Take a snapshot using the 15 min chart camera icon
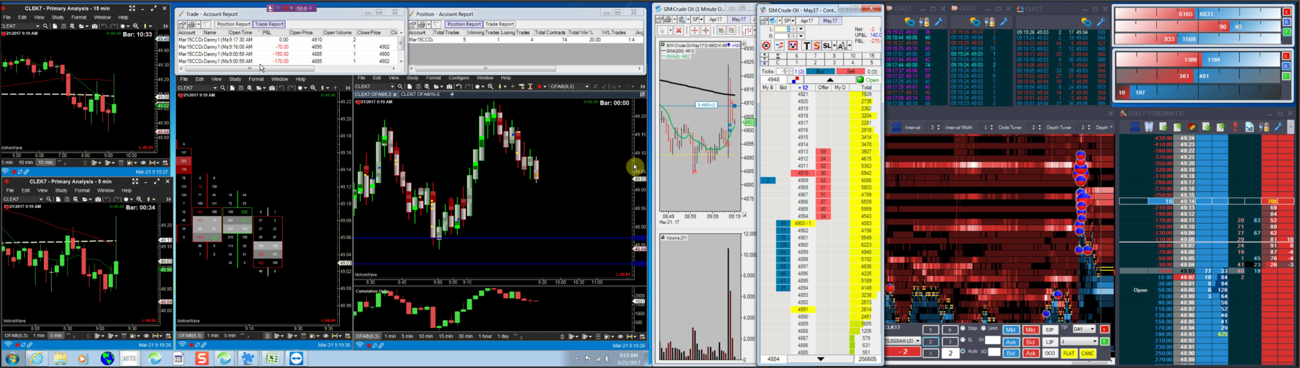1300x368 pixels. (94, 26)
